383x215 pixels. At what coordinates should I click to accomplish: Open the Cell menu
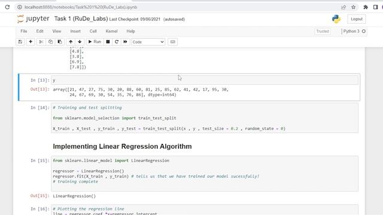tap(93, 31)
